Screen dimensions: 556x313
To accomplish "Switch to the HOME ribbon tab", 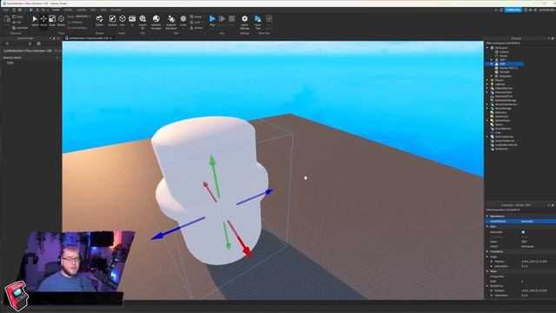I will pos(56,10).
